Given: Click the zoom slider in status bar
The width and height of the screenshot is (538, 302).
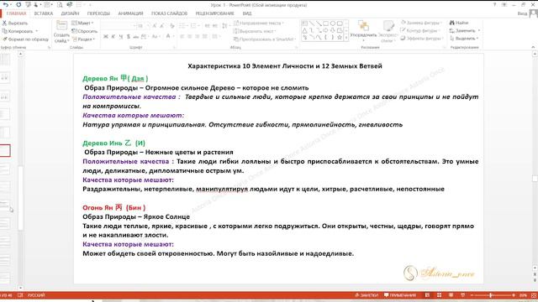Looking at the screenshot, I should pos(491,295).
